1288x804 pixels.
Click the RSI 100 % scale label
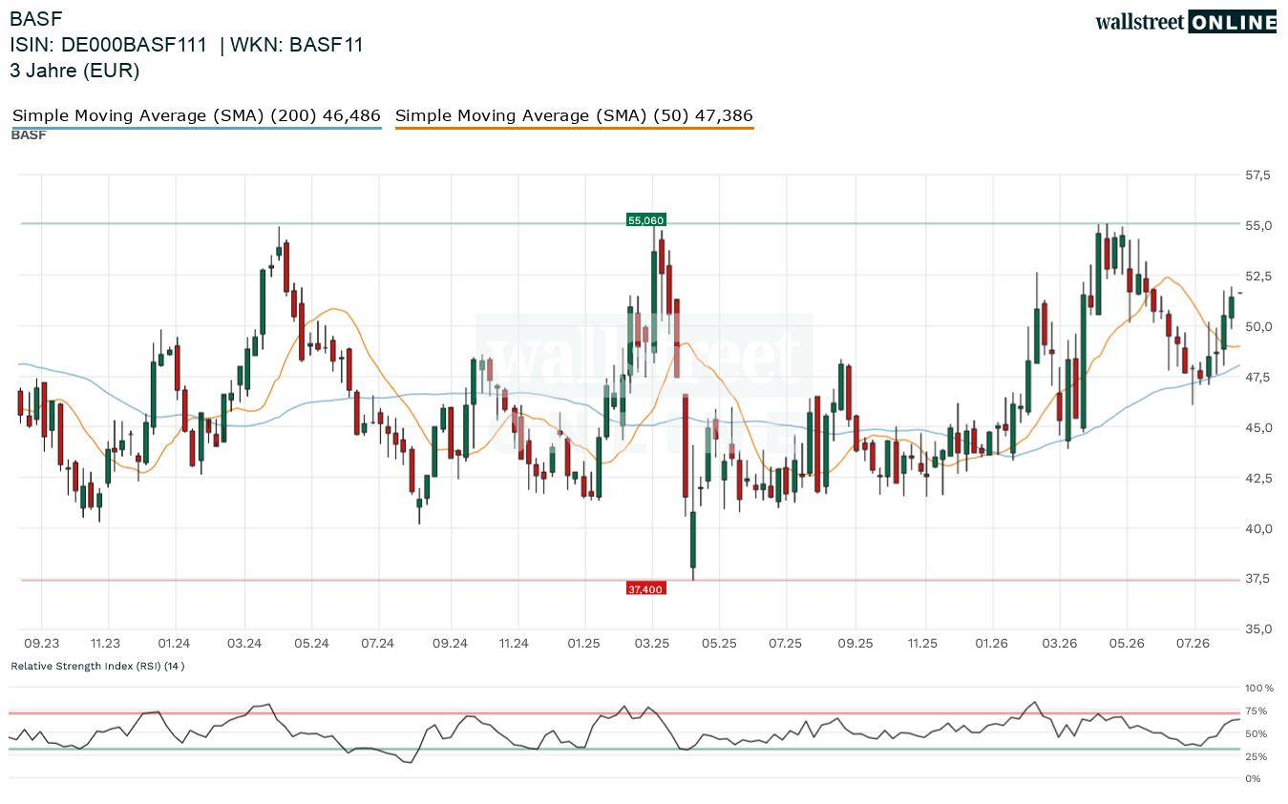pos(1259,688)
